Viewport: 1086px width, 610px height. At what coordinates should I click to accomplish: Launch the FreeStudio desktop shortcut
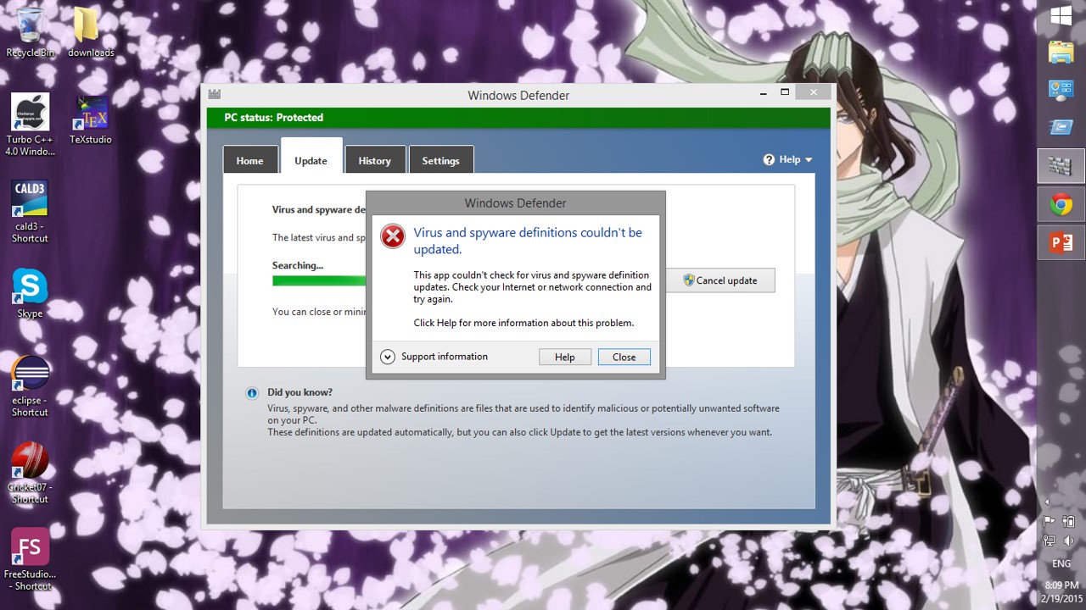30,548
